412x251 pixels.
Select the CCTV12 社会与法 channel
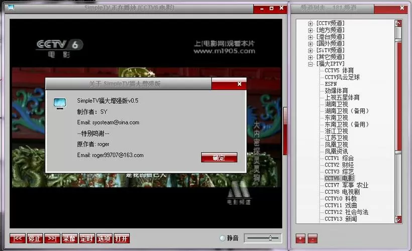346,212
